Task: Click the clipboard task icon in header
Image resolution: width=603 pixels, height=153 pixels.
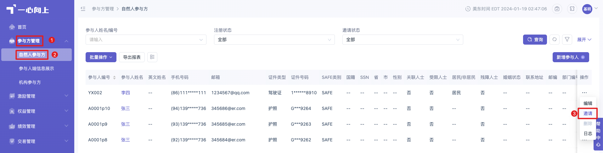Action: tap(557, 9)
